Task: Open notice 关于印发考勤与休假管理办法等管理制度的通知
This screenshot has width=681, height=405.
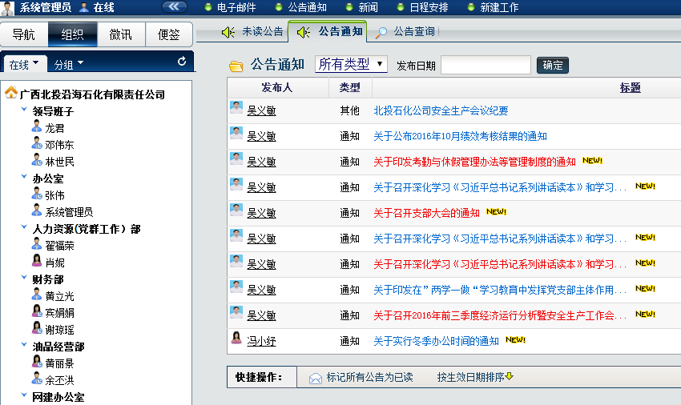Action: click(474, 162)
